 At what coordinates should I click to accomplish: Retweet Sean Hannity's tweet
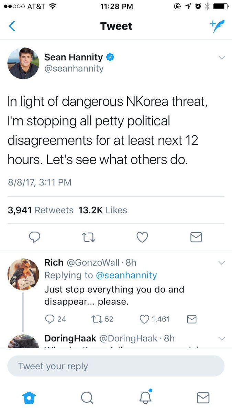(89, 237)
